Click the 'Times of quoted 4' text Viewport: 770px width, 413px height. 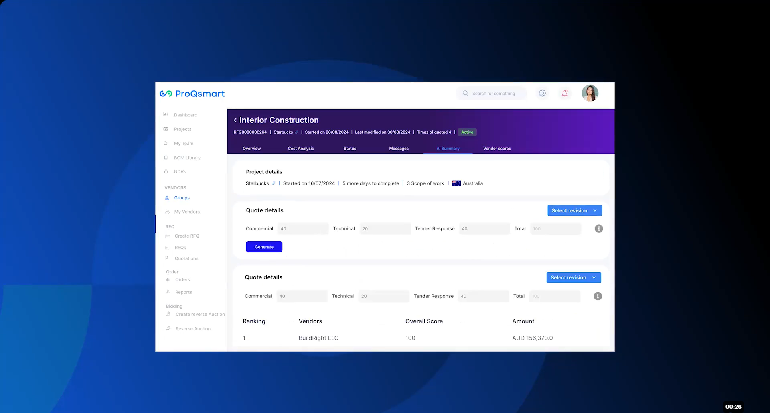pyautogui.click(x=434, y=132)
